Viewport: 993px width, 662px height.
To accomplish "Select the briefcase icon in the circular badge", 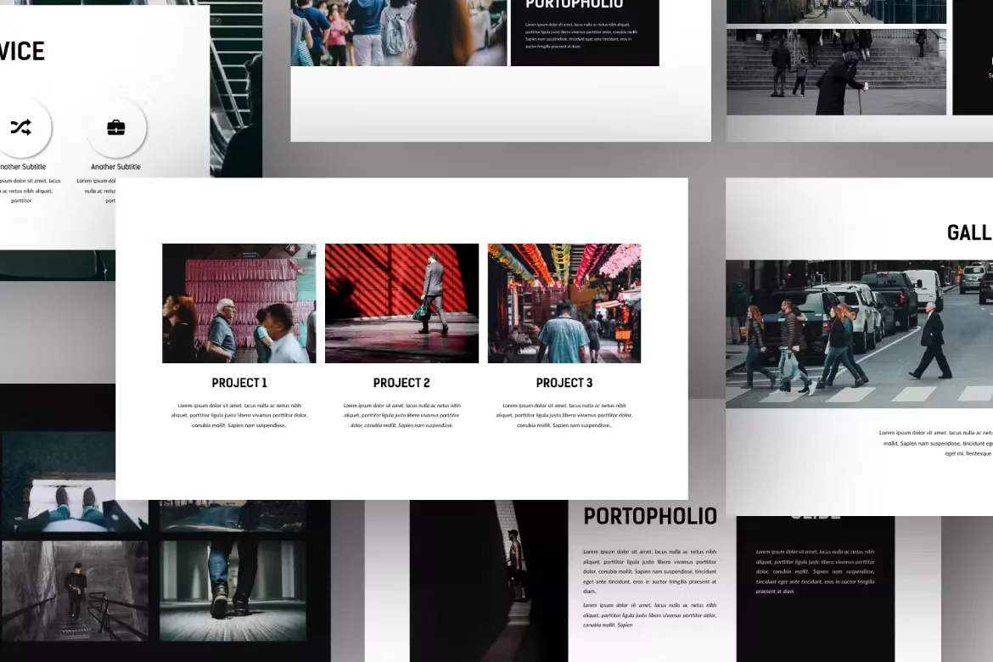I will pos(115,127).
